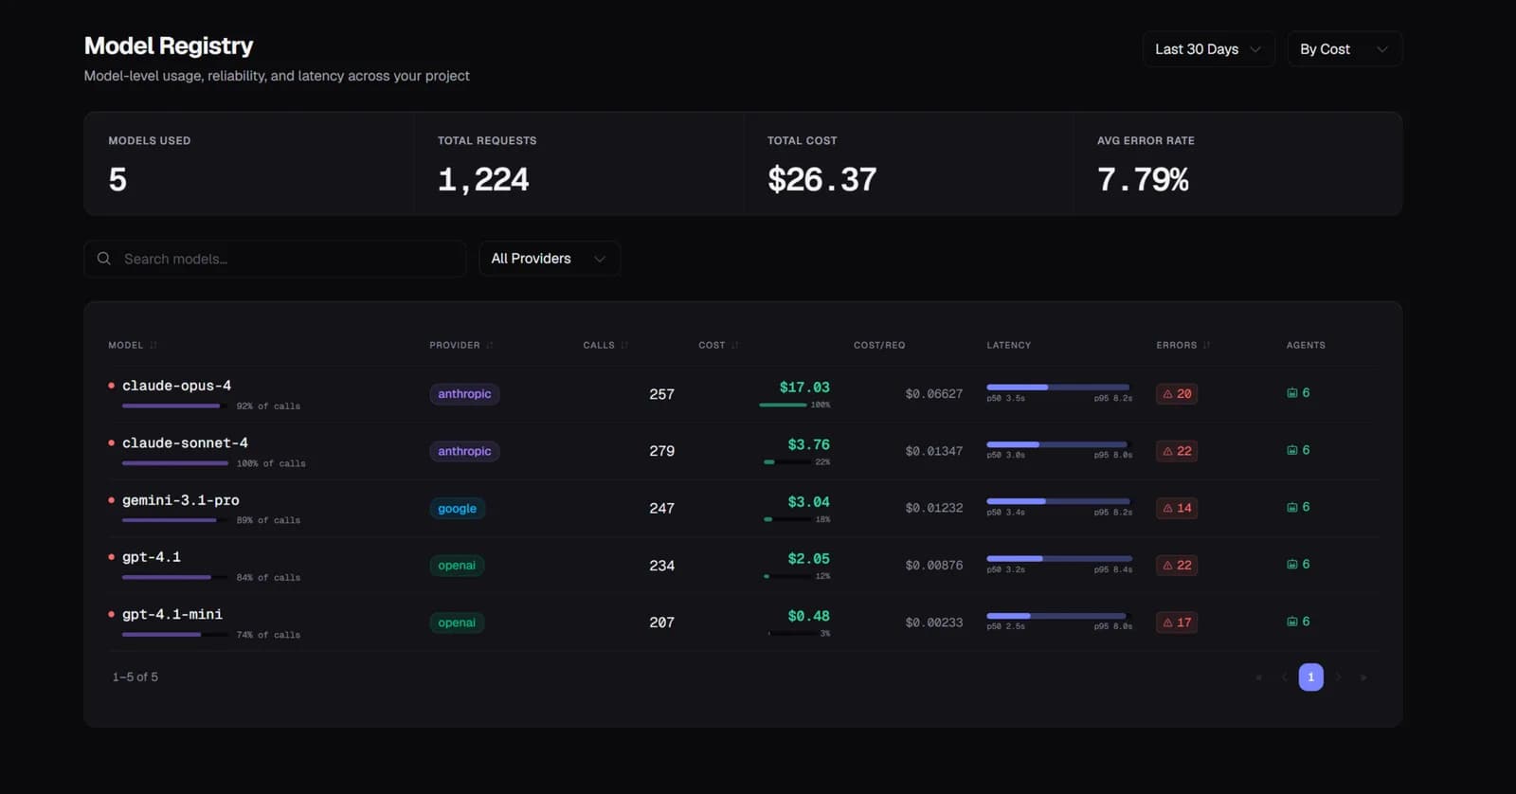Open the Last 30 Days dropdown
The width and height of the screenshot is (1516, 794).
point(1208,49)
